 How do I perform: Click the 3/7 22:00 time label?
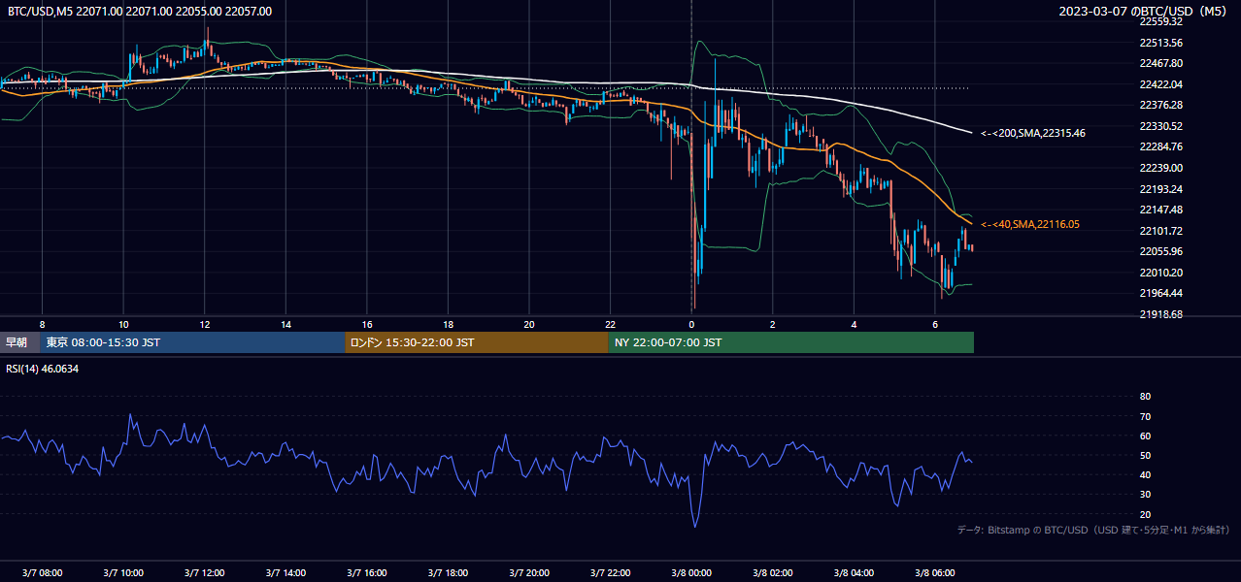(x=610, y=573)
